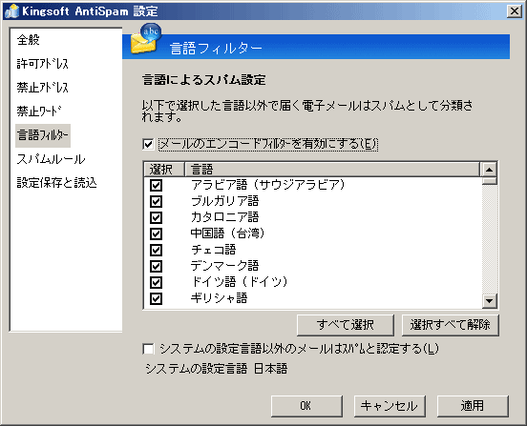This screenshot has width=527, height=426.
Task: Click すべて選択 button
Action: (x=346, y=325)
